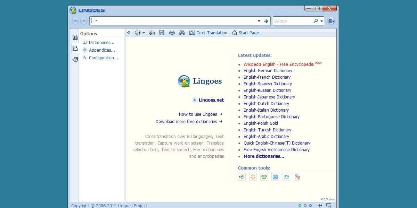
Task: Click the binoculars find icon
Action: 182,33
